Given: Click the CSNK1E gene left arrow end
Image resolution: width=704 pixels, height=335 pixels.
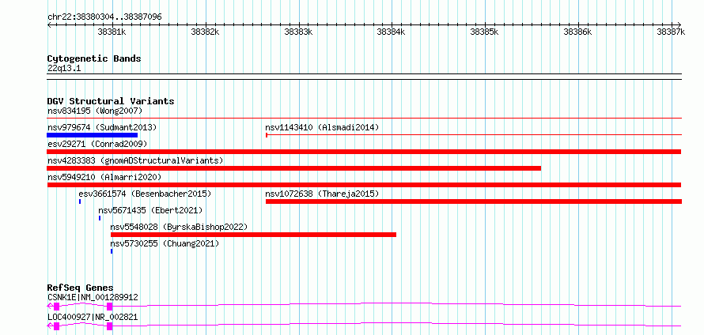Looking at the screenshot, I should point(49,307).
